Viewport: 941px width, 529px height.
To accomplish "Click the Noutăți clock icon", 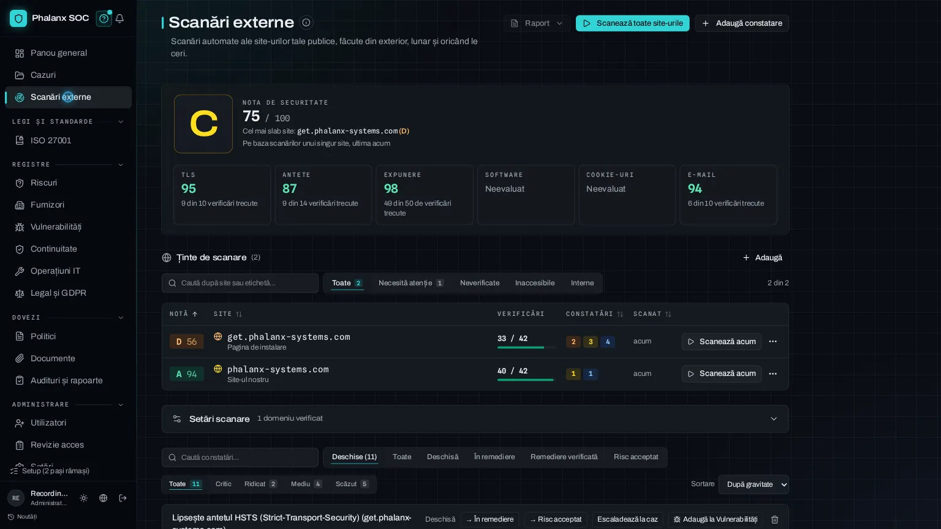I will (11, 517).
